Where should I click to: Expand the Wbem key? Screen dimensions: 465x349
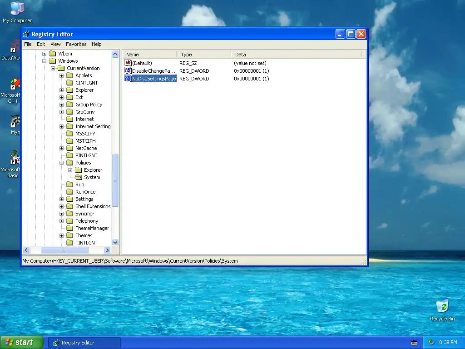[44, 54]
